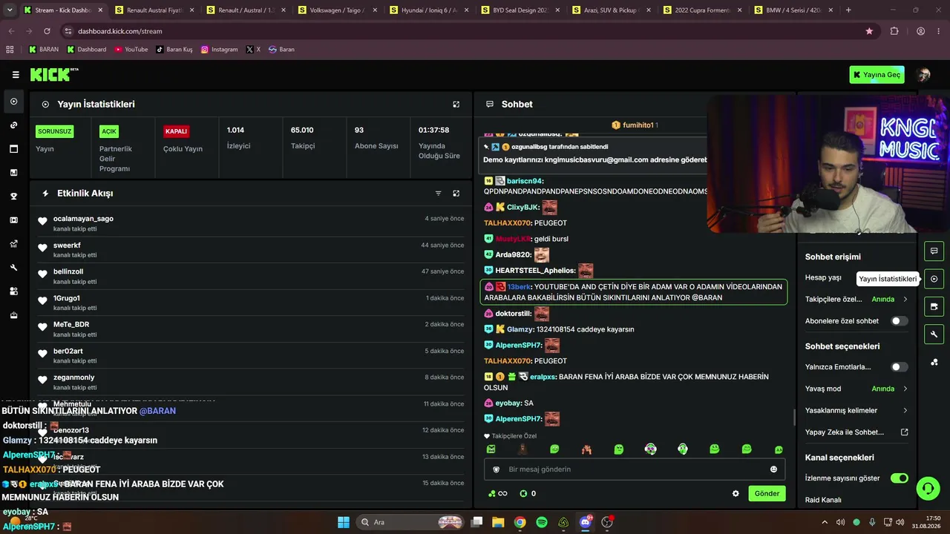The height and width of the screenshot is (534, 950).
Task: Select the headphones green emote
Action: point(683,449)
